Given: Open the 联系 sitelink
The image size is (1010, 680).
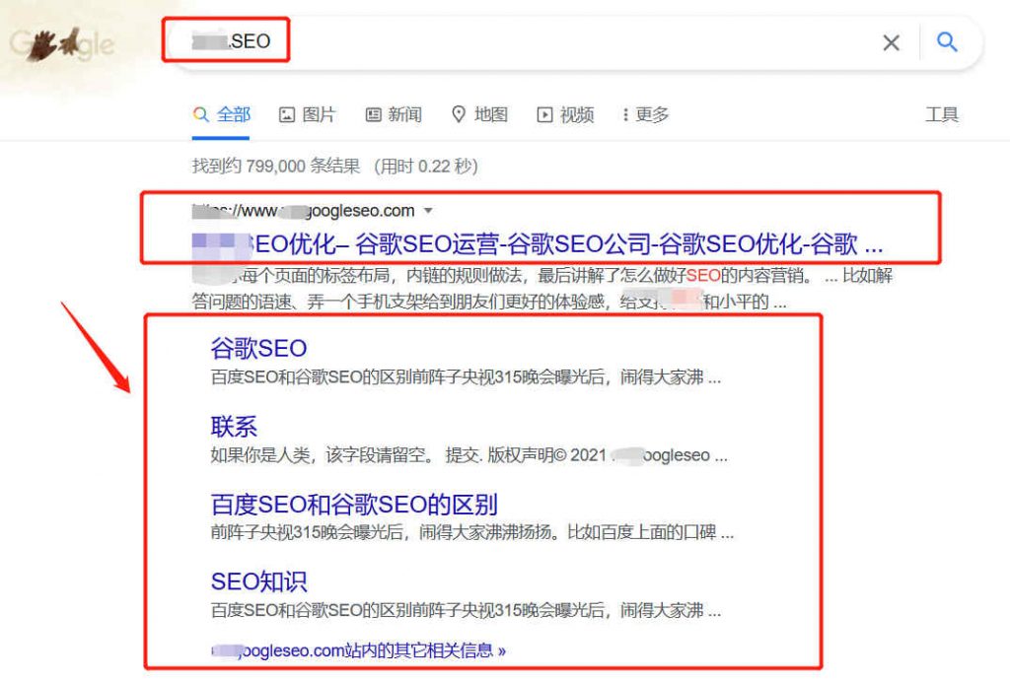Looking at the screenshot, I should (x=234, y=427).
